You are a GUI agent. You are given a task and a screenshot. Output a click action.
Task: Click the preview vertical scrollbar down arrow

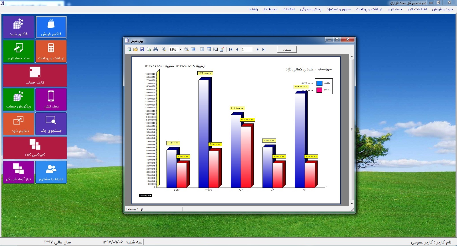pos(352,204)
